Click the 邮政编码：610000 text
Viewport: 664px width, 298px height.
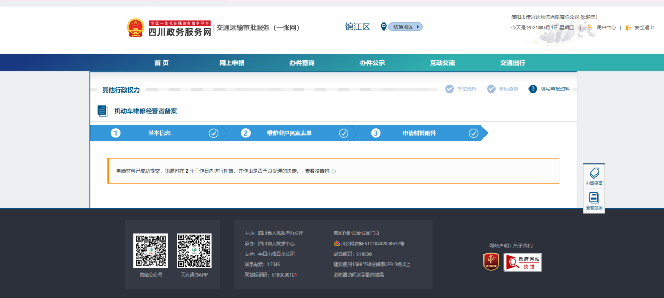(x=353, y=254)
